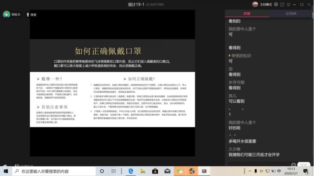Open Microsoft Store from the taskbar
The height and width of the screenshot is (176, 314).
[155, 171]
